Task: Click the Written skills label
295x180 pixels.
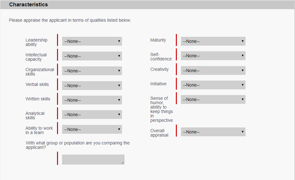Action: 38,99
